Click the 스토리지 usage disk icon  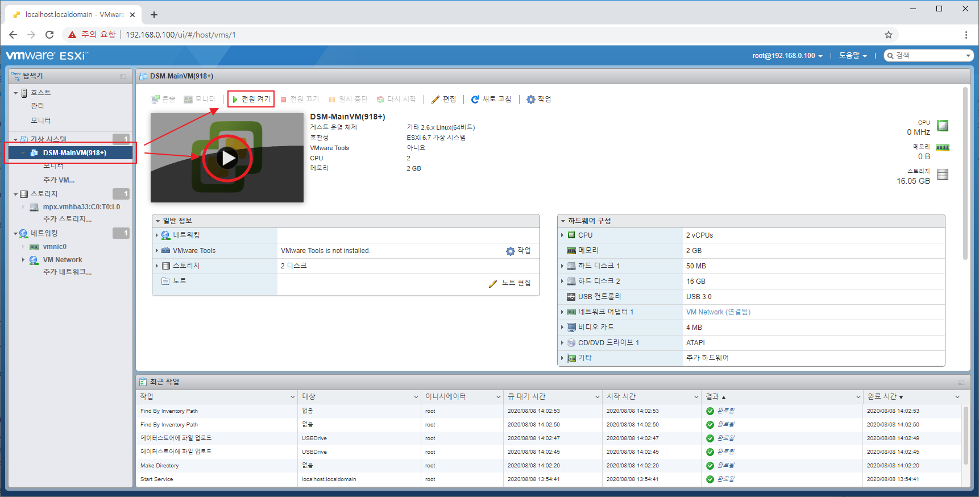[943, 175]
